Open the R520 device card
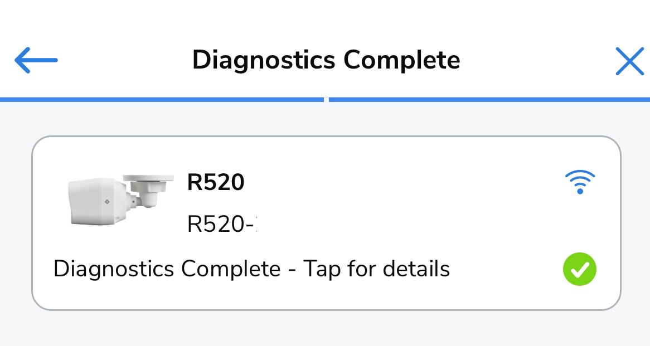 326,223
